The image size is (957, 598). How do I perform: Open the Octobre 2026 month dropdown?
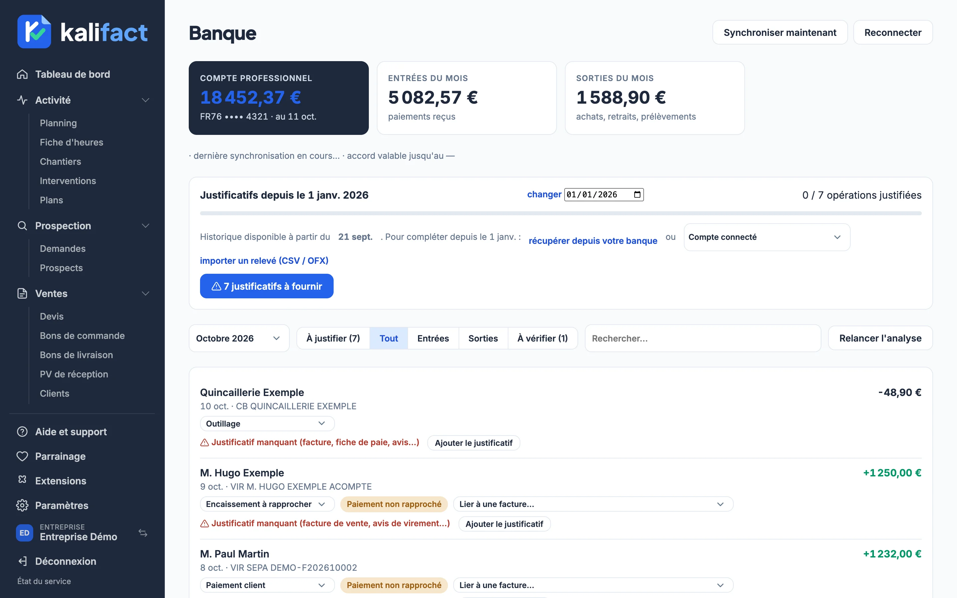(239, 339)
